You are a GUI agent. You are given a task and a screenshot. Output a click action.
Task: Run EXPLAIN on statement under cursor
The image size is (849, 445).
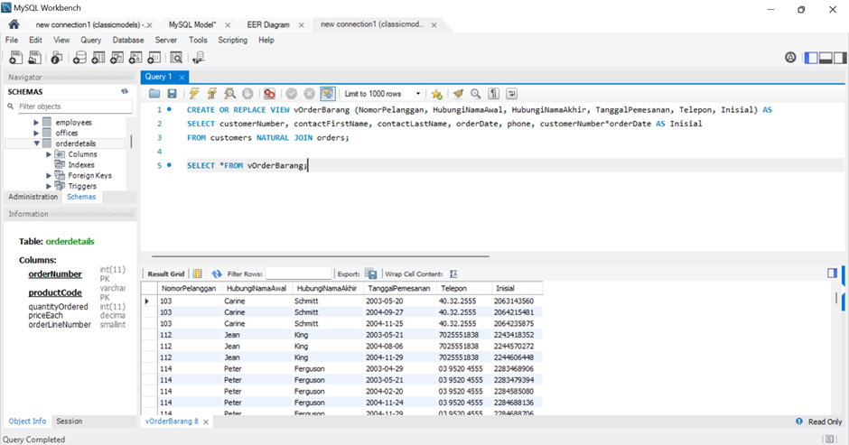(x=229, y=94)
